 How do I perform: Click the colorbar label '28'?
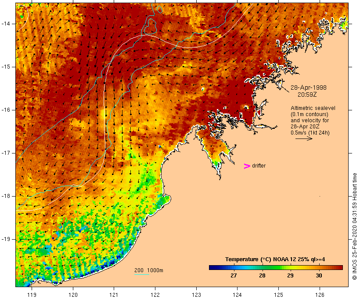(x=262, y=276)
